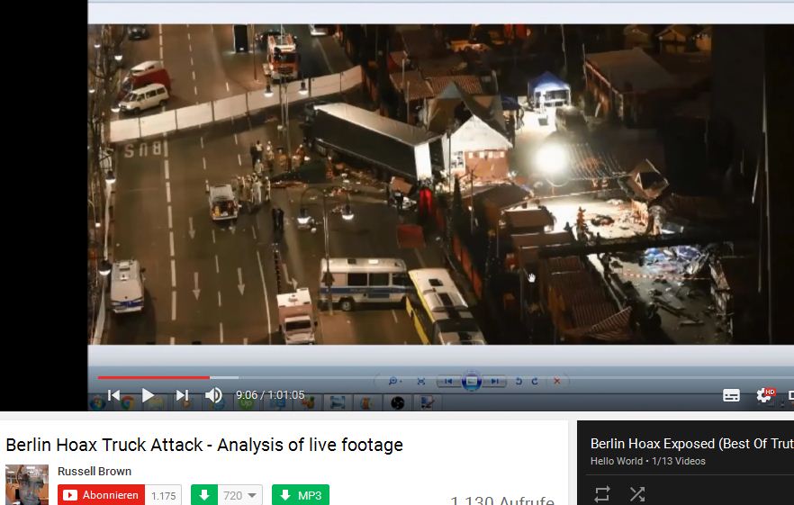The image size is (794, 505).
Task: Toggle playlist loop/repeat
Action: [602, 493]
